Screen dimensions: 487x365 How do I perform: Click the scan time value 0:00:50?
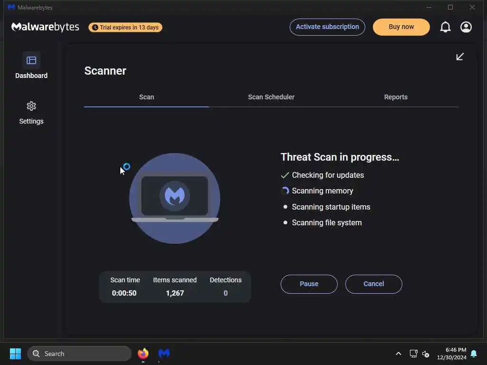124,293
